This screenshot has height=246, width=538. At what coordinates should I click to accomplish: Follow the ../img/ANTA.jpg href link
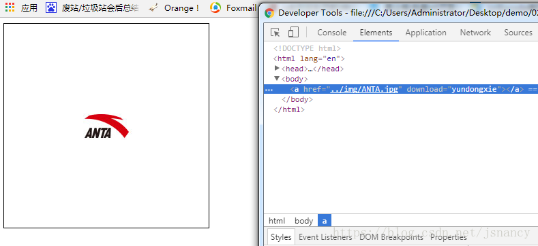coord(363,89)
